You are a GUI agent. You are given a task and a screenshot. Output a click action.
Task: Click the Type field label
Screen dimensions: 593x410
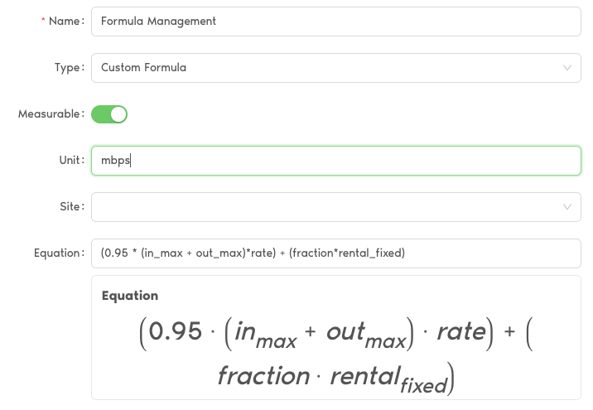[x=69, y=68]
